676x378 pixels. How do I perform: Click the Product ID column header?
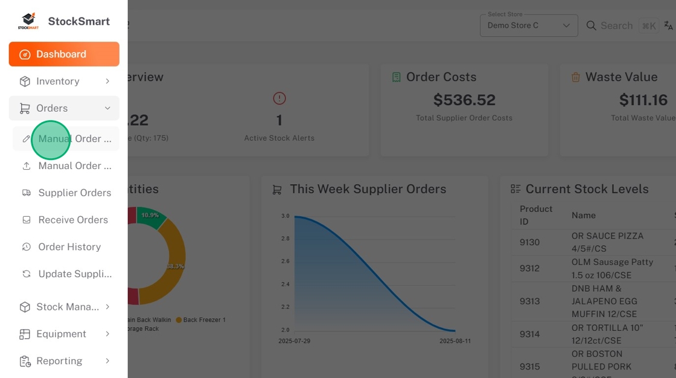coord(535,215)
